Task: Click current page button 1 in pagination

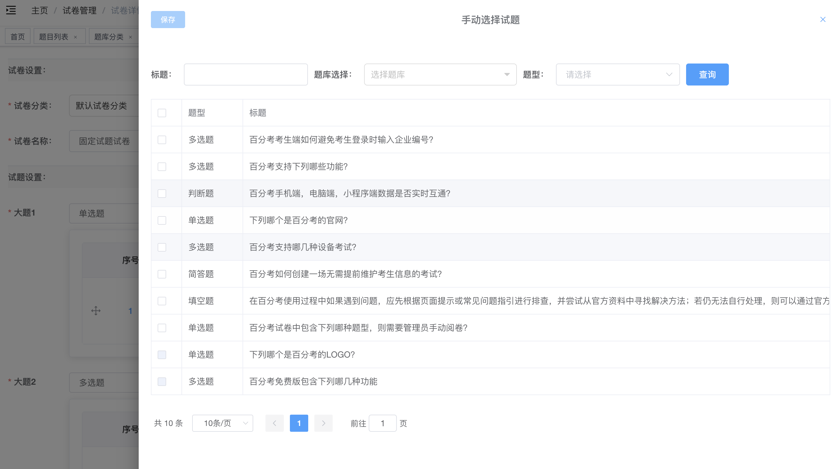Action: coord(299,423)
